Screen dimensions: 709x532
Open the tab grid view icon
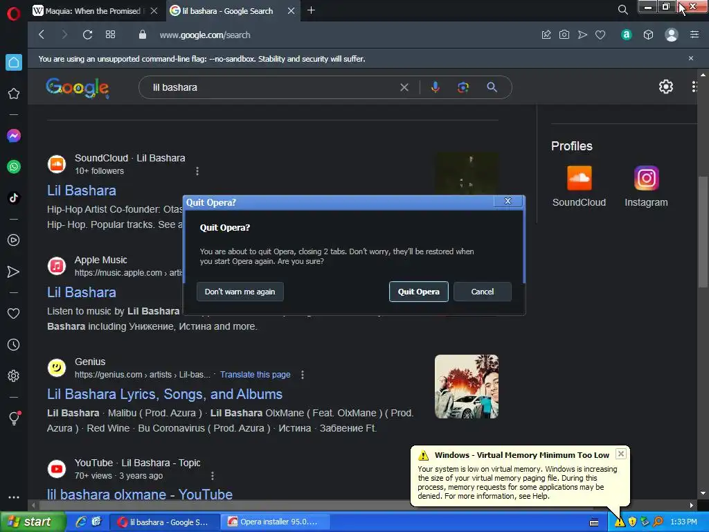[110, 35]
